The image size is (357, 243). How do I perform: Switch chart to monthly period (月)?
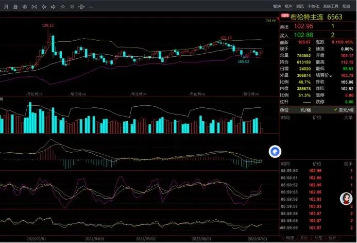(x=6, y=7)
